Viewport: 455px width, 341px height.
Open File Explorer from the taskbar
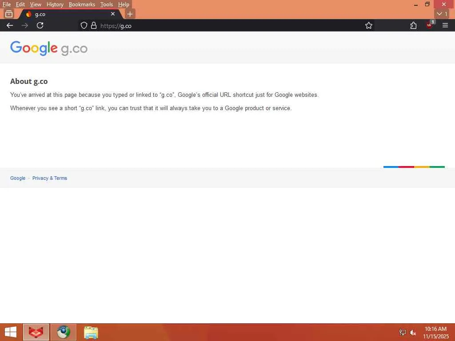point(91,332)
